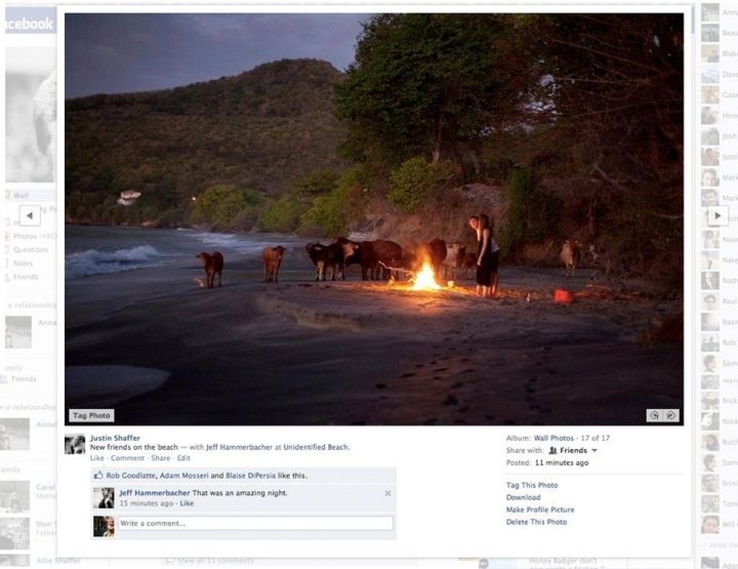Like the photo post
This screenshot has height=569, width=738.
click(x=97, y=458)
